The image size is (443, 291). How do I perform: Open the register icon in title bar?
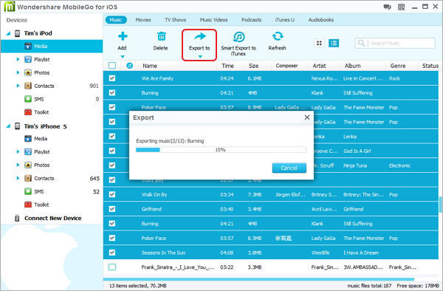coord(401,7)
